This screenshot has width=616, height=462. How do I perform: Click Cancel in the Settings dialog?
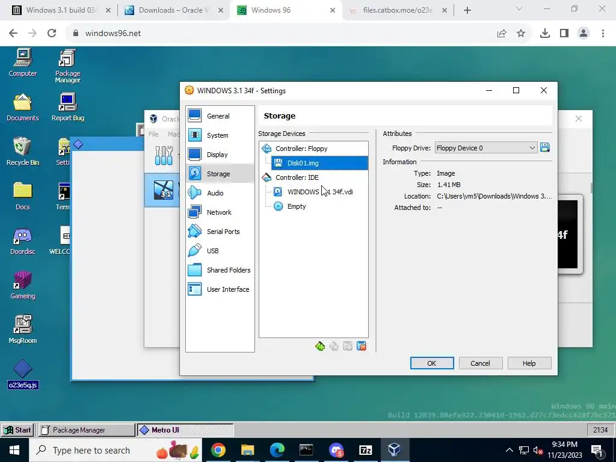(x=480, y=363)
